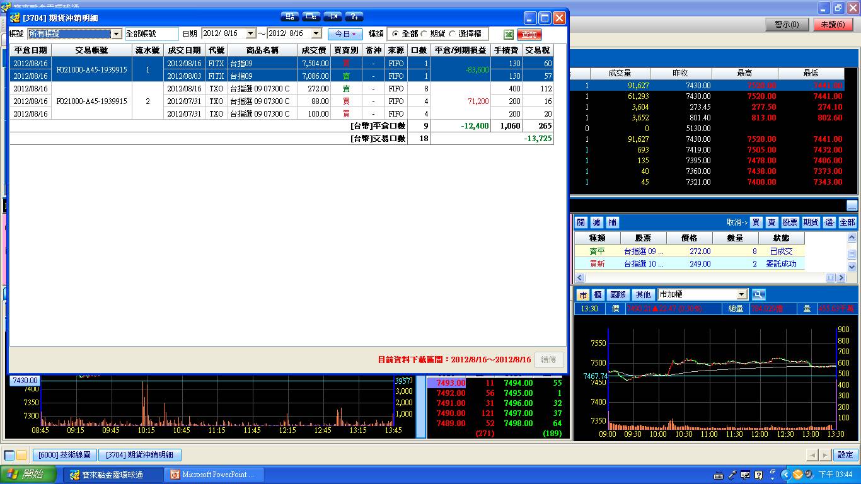Click the 未讀(6) unread button
The height and width of the screenshot is (484, 861).
tap(833, 25)
